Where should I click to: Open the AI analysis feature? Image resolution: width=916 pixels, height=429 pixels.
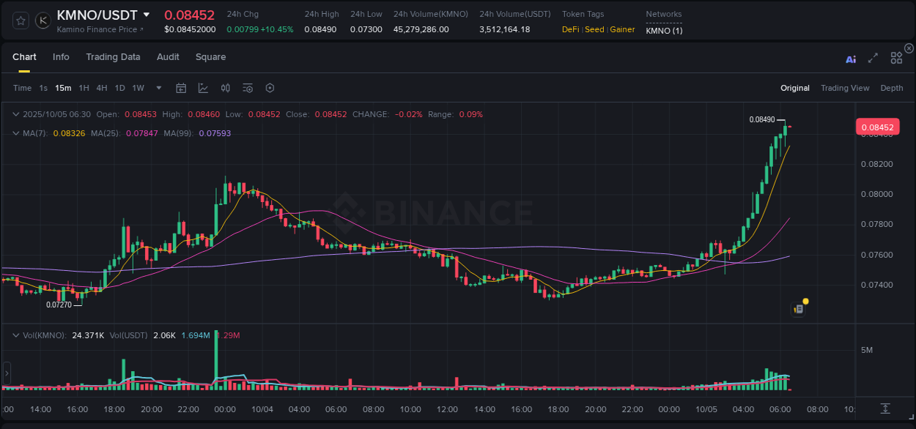tap(851, 59)
